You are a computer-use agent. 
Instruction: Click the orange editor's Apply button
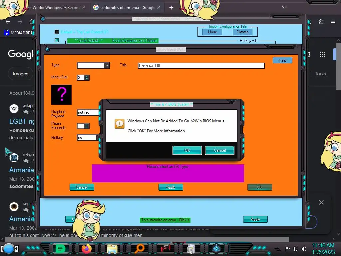tap(171, 187)
